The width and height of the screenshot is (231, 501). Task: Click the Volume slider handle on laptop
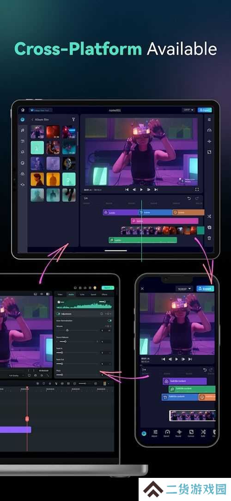point(67,330)
